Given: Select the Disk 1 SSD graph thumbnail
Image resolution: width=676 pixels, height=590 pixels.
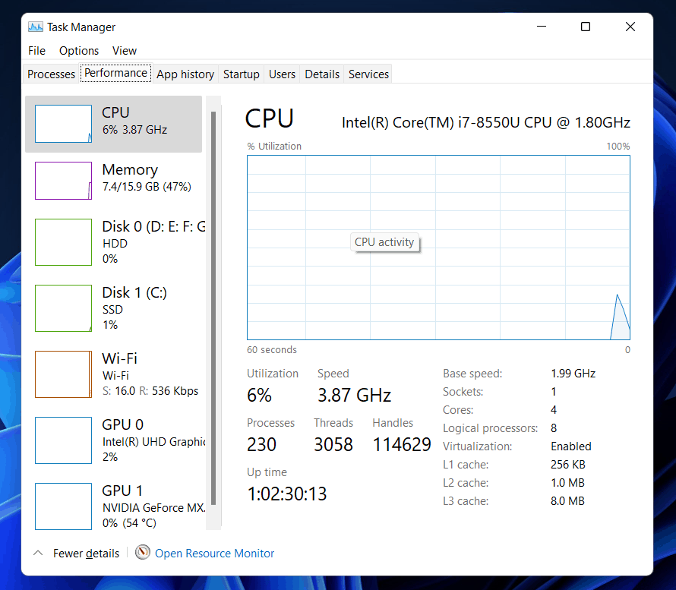Looking at the screenshot, I should (63, 308).
